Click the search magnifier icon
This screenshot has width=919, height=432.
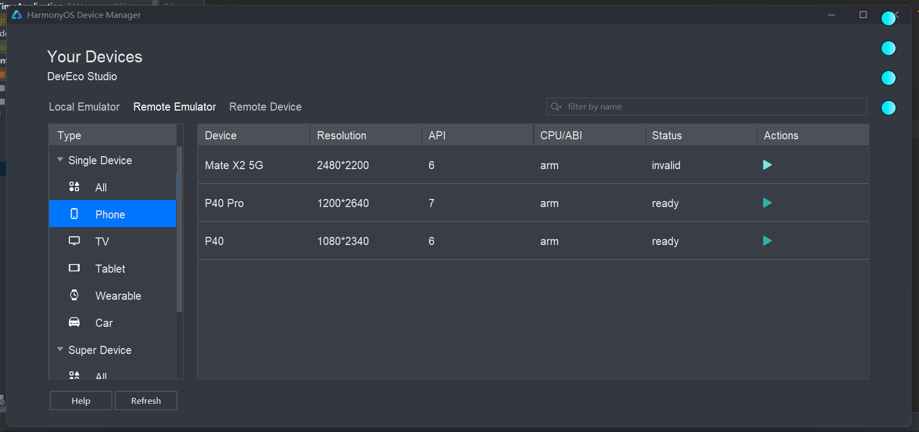click(556, 107)
